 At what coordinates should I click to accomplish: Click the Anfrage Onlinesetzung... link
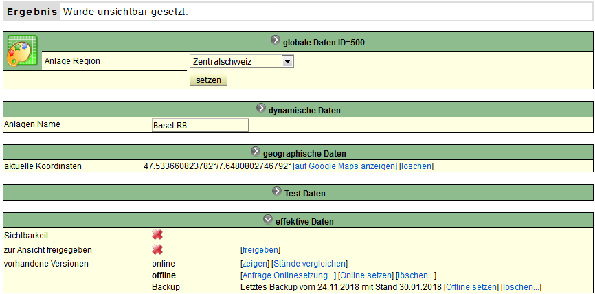coord(289,275)
